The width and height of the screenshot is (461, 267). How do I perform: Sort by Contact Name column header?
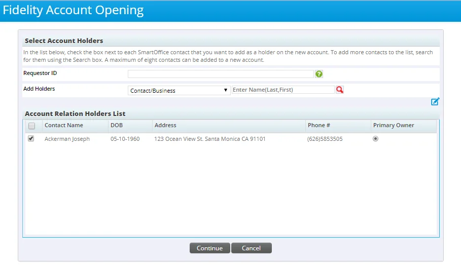coord(64,126)
